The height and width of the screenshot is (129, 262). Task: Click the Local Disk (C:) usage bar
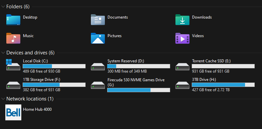point(54,66)
